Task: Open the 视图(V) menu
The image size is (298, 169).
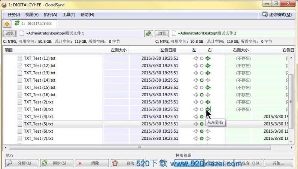Action: (32, 15)
